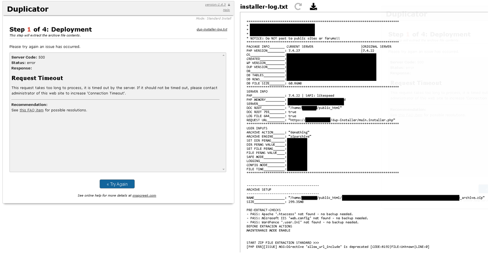Image resolution: width=492 pixels, height=257 pixels.
Task: Open the Help link in Duplicator header
Action: click(226, 10)
